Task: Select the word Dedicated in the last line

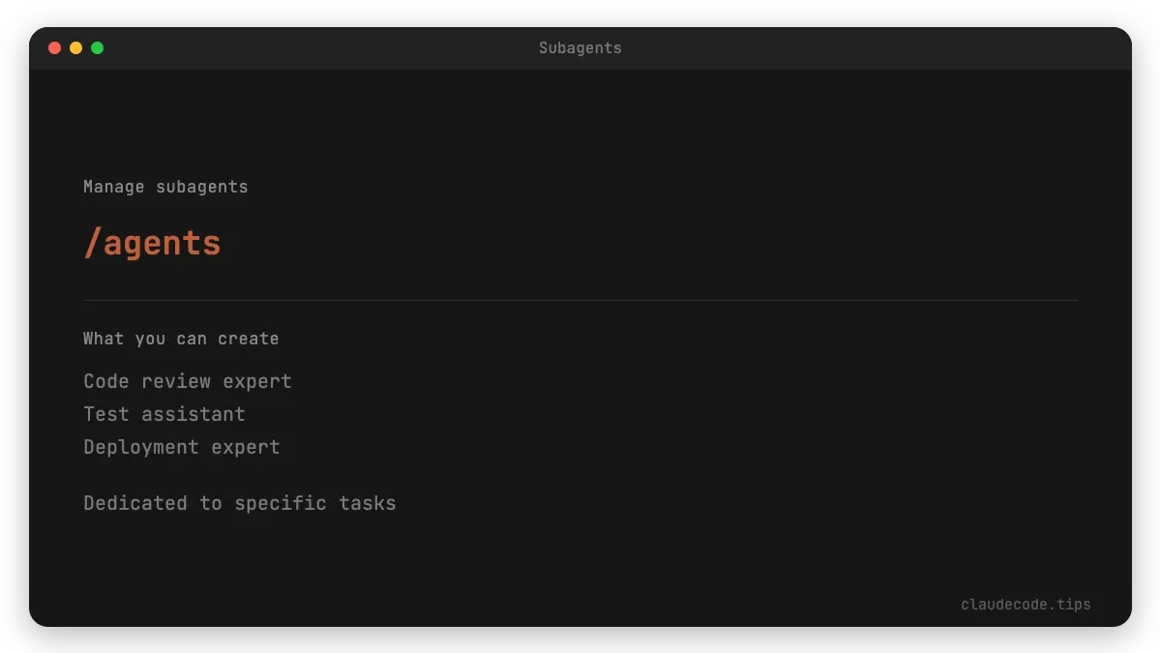Action: (135, 503)
